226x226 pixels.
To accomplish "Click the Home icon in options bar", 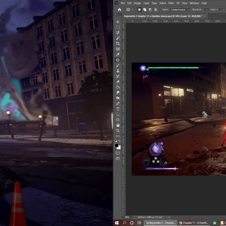I will coord(119,9).
